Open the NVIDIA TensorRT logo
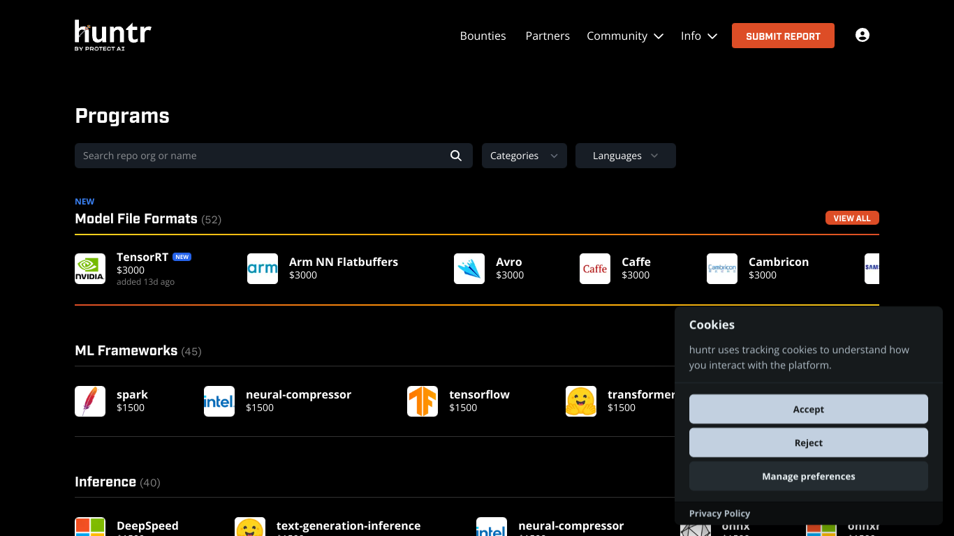This screenshot has height=536, width=954. 90,269
